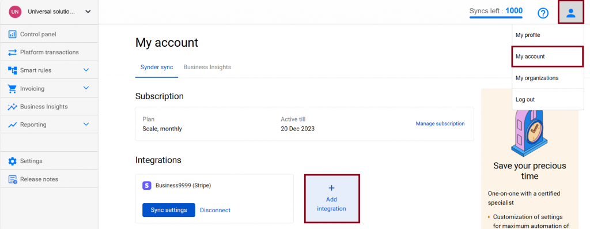Click the Invoicing cart icon
Image resolution: width=590 pixels, height=229 pixels.
coord(13,88)
